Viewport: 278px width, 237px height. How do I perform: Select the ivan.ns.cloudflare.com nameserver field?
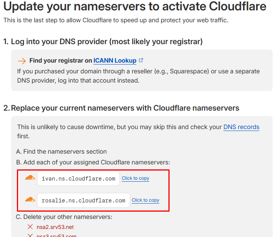[x=78, y=179]
